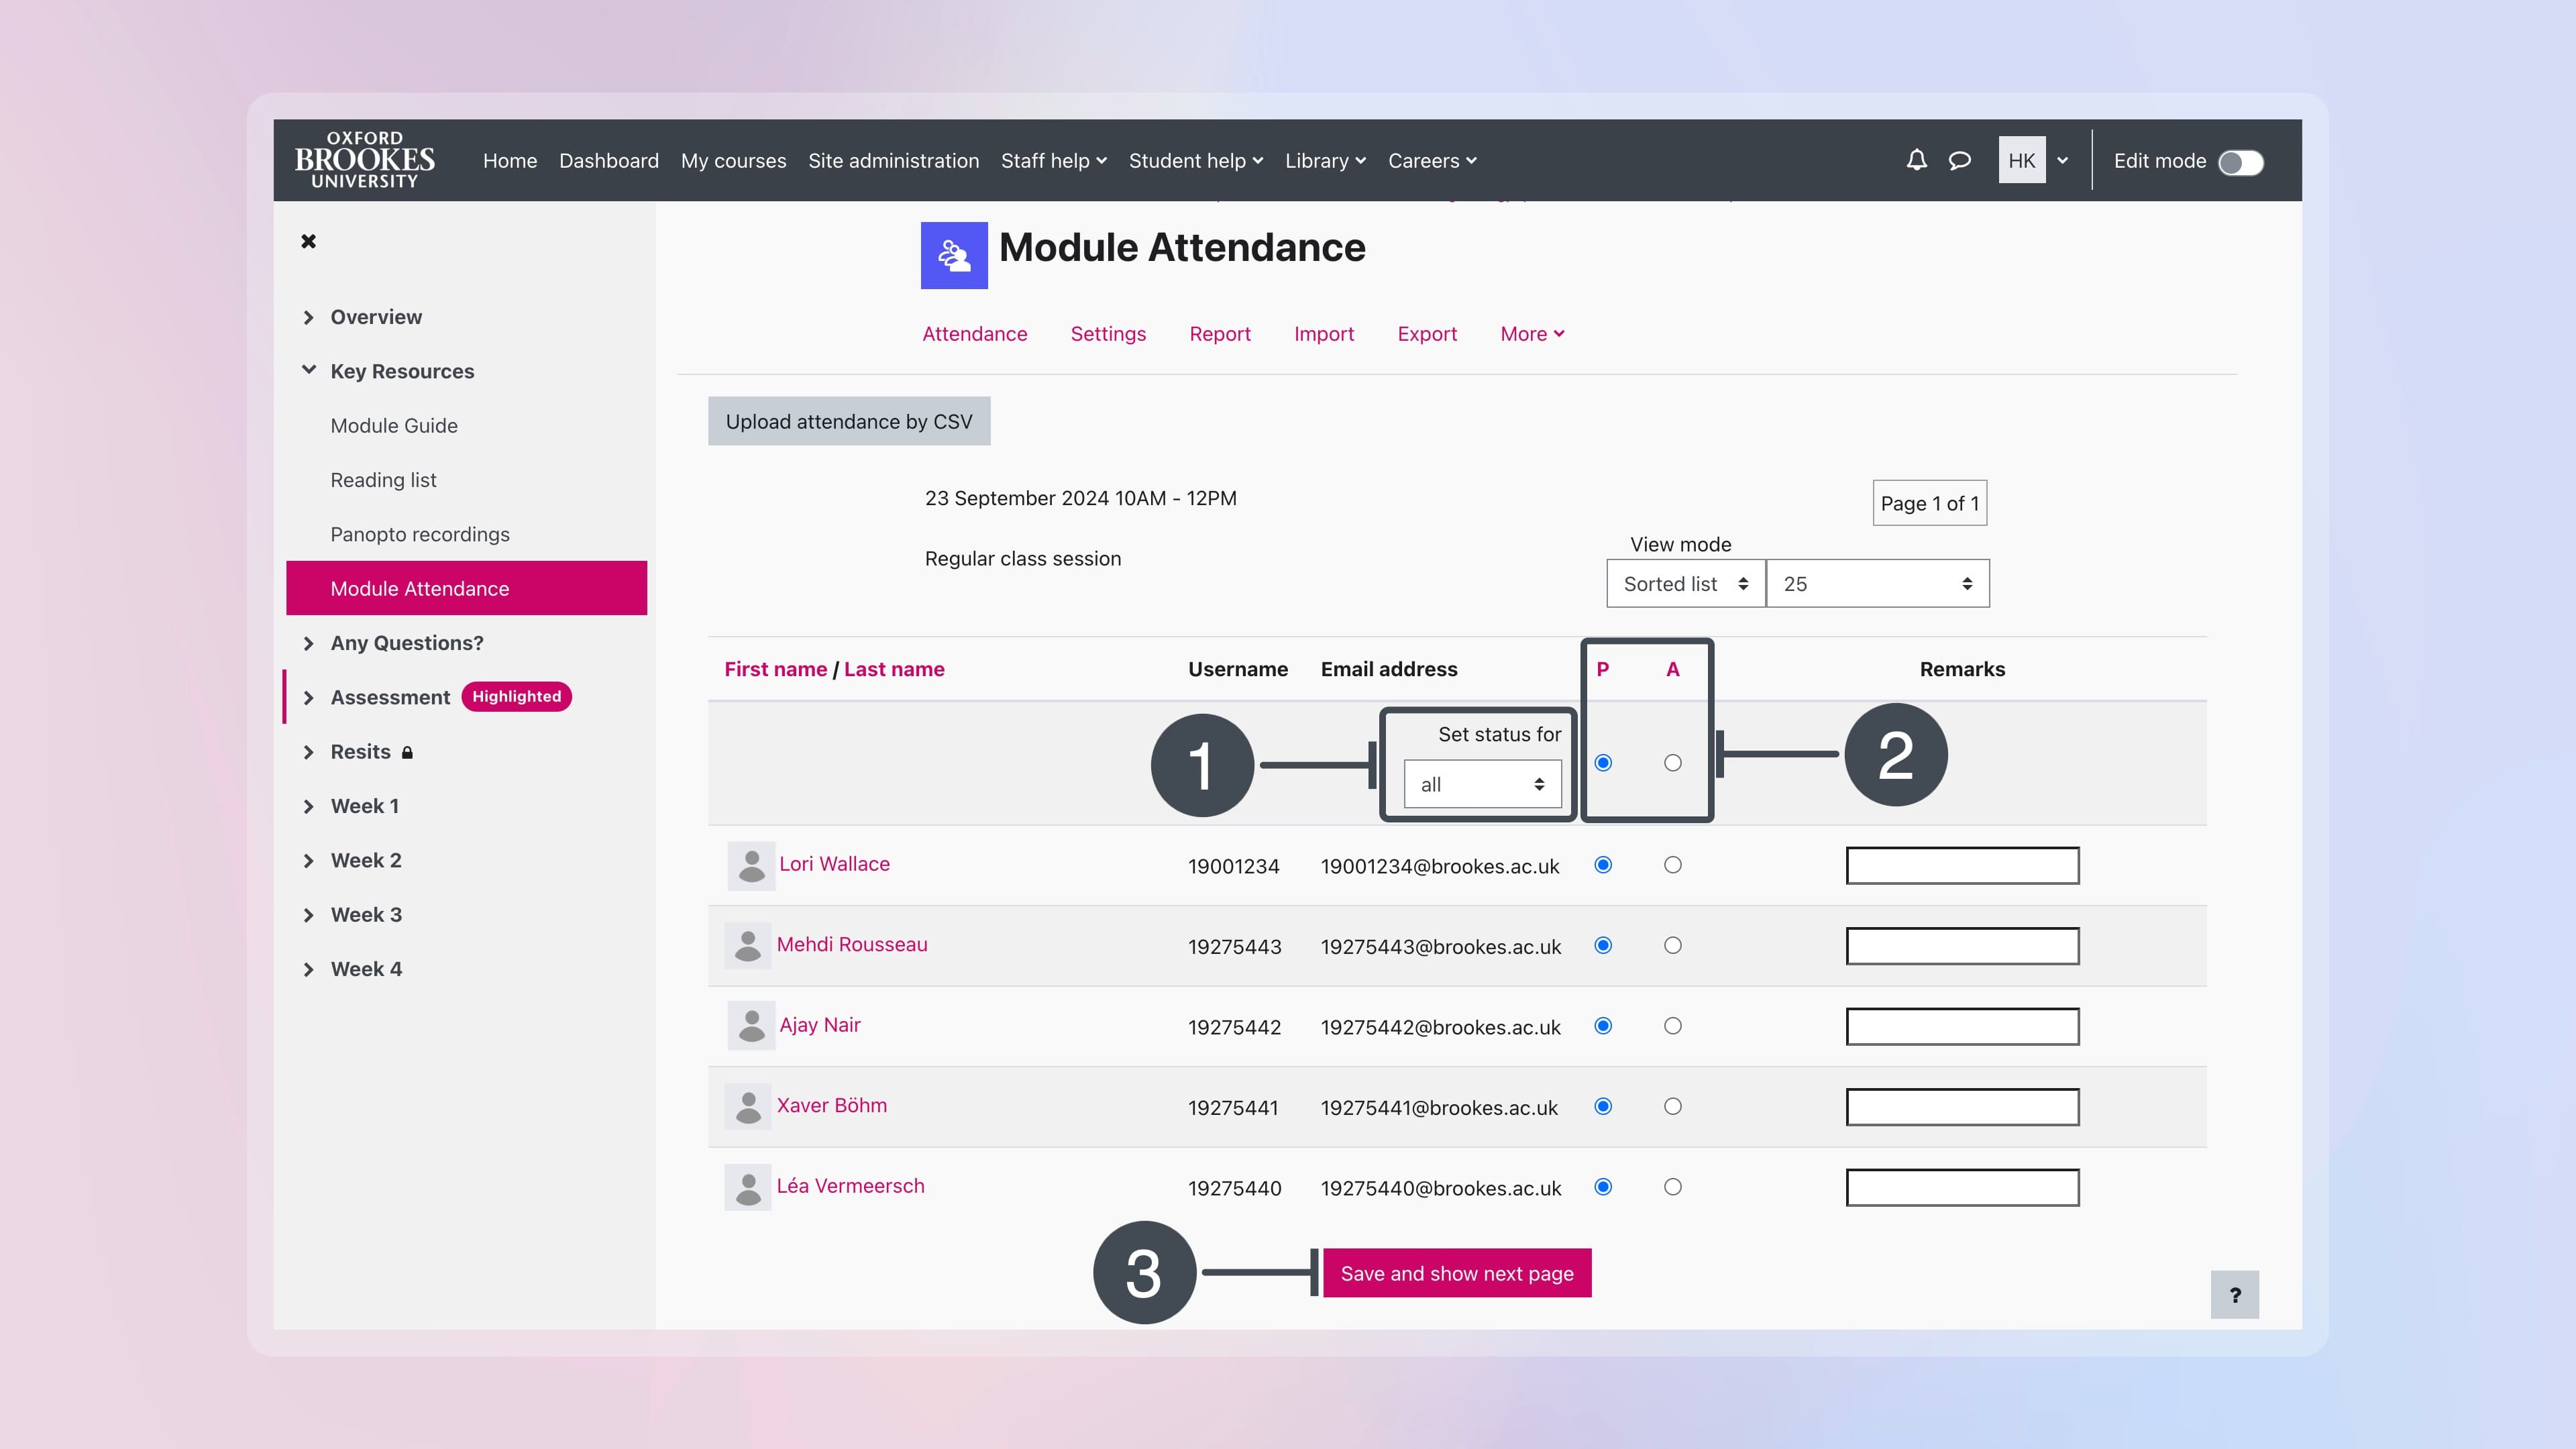2576x1449 pixels.
Task: Click Léa Vermeersch's remarks field
Action: click(1961, 1187)
